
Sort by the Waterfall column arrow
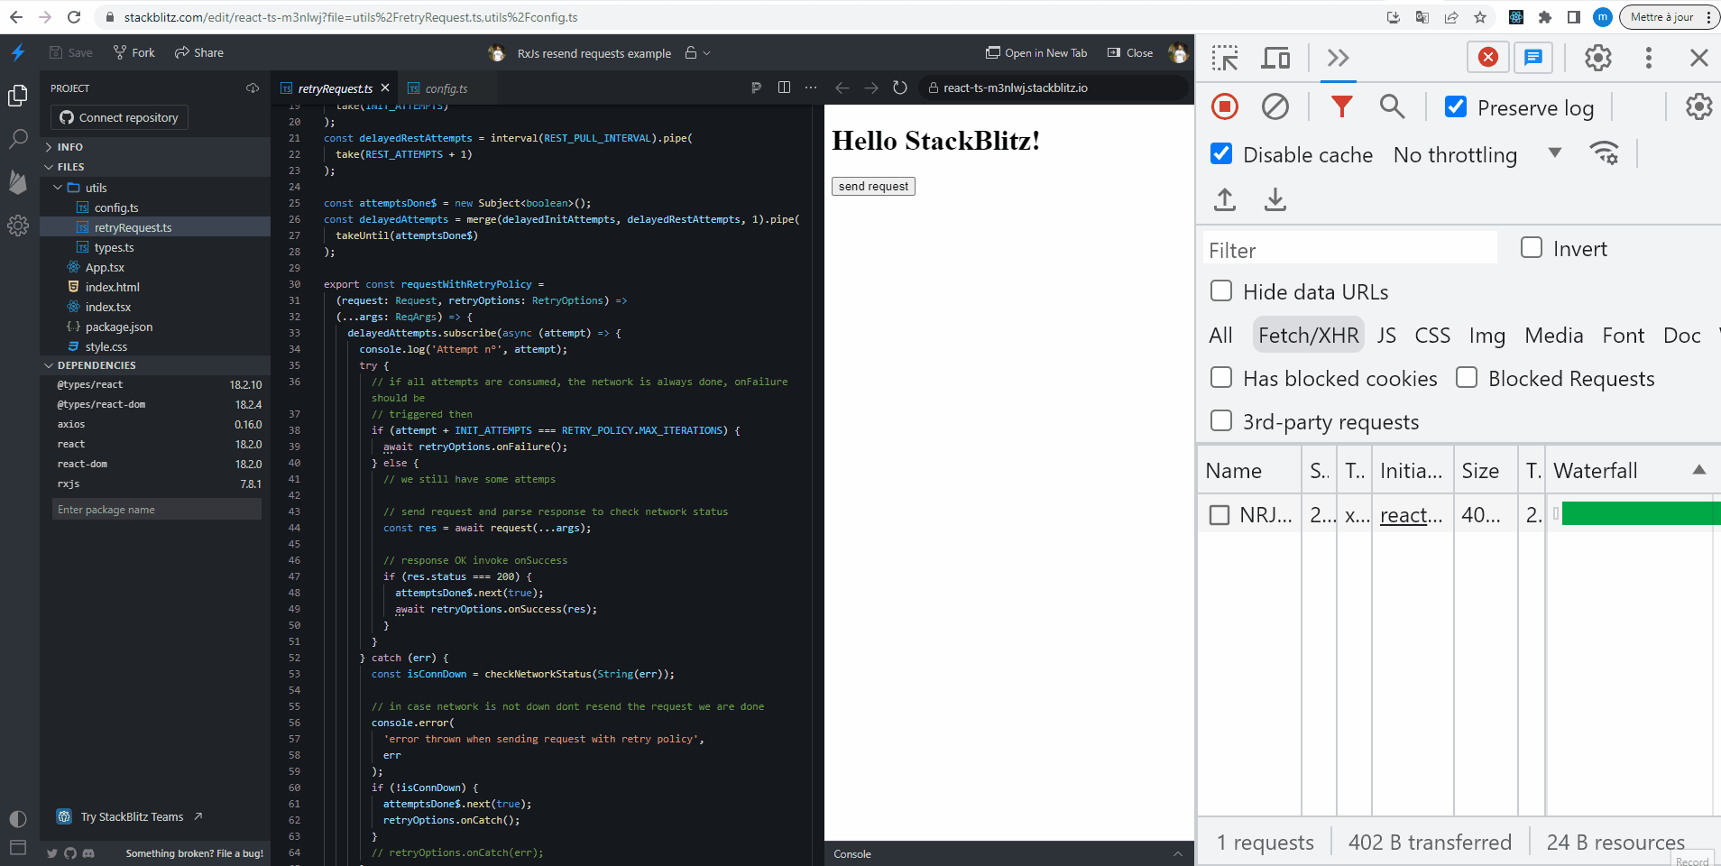pyautogui.click(x=1699, y=470)
